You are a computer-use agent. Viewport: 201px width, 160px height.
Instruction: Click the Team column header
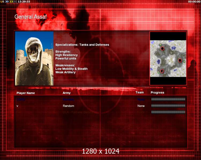(140, 93)
